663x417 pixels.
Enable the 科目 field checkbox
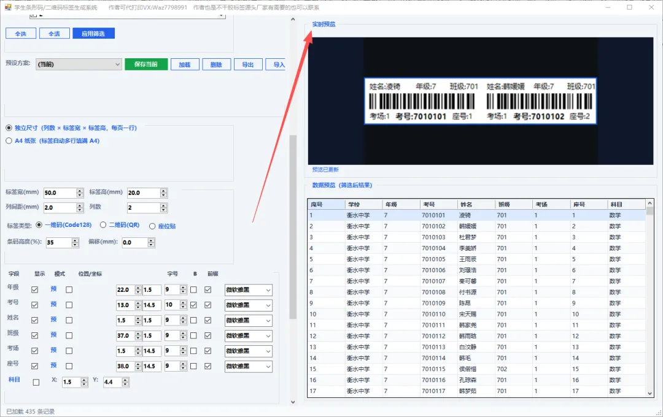[36, 382]
